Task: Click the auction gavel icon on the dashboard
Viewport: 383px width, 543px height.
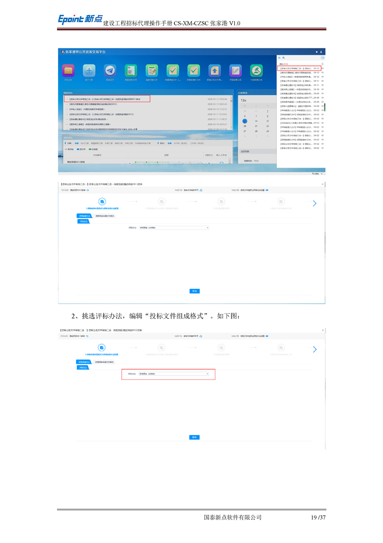Action: pyautogui.click(x=256, y=71)
